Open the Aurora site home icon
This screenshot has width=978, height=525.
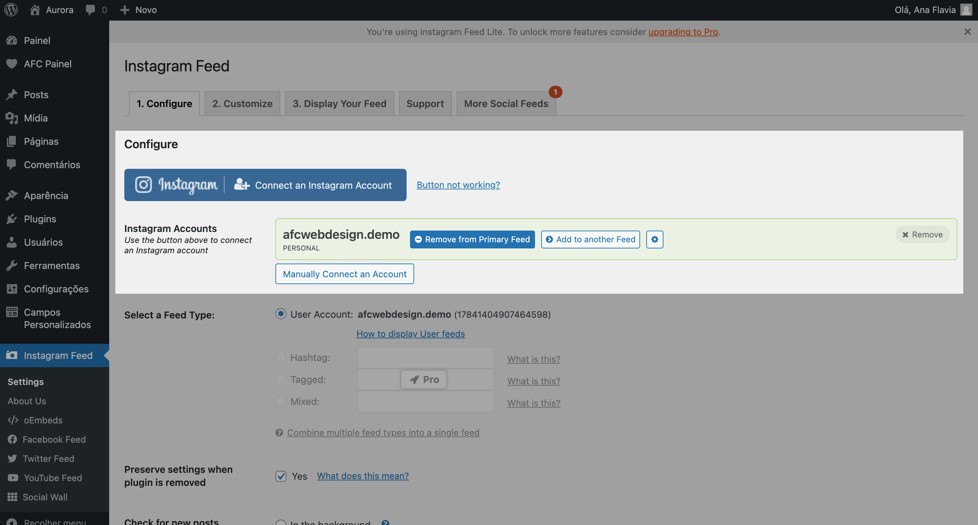pos(35,10)
